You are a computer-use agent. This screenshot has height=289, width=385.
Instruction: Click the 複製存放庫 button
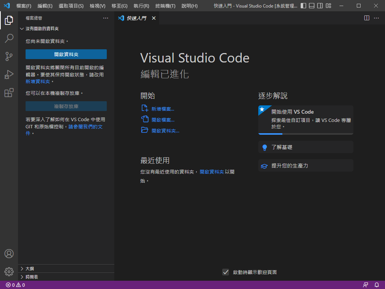point(66,106)
